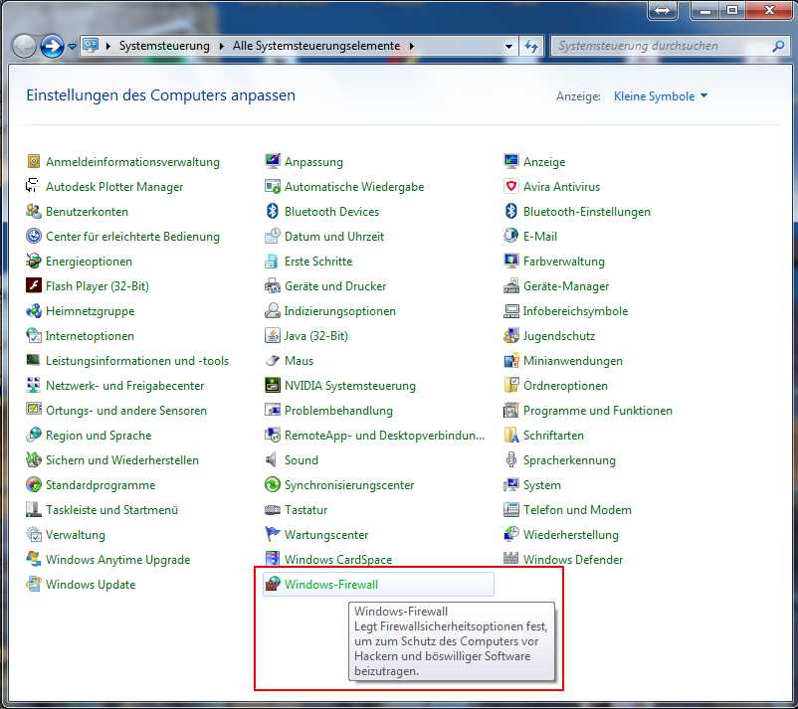Open the Geräte-Manager icon

click(511, 285)
